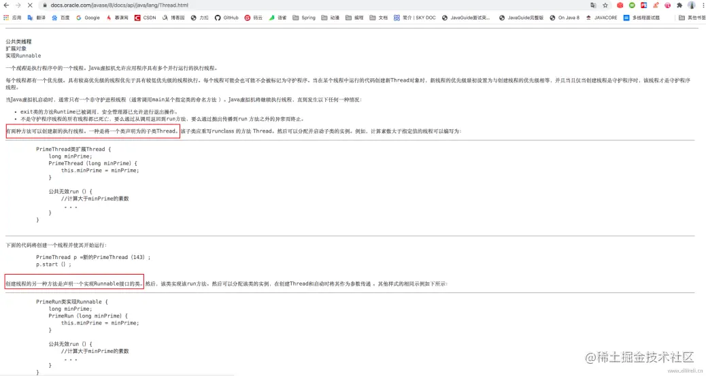This screenshot has height=376, width=706.
Task: Click the exit类的方法Runtime bullet item
Action: 99,112
